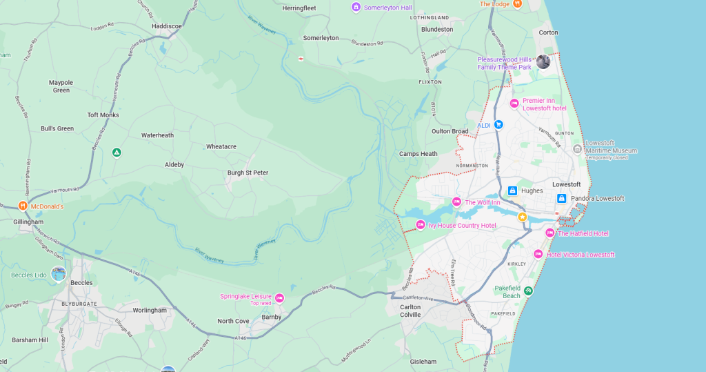Open The Wolf Inn hotel pin
This screenshot has height=372, width=706.
[x=456, y=202]
